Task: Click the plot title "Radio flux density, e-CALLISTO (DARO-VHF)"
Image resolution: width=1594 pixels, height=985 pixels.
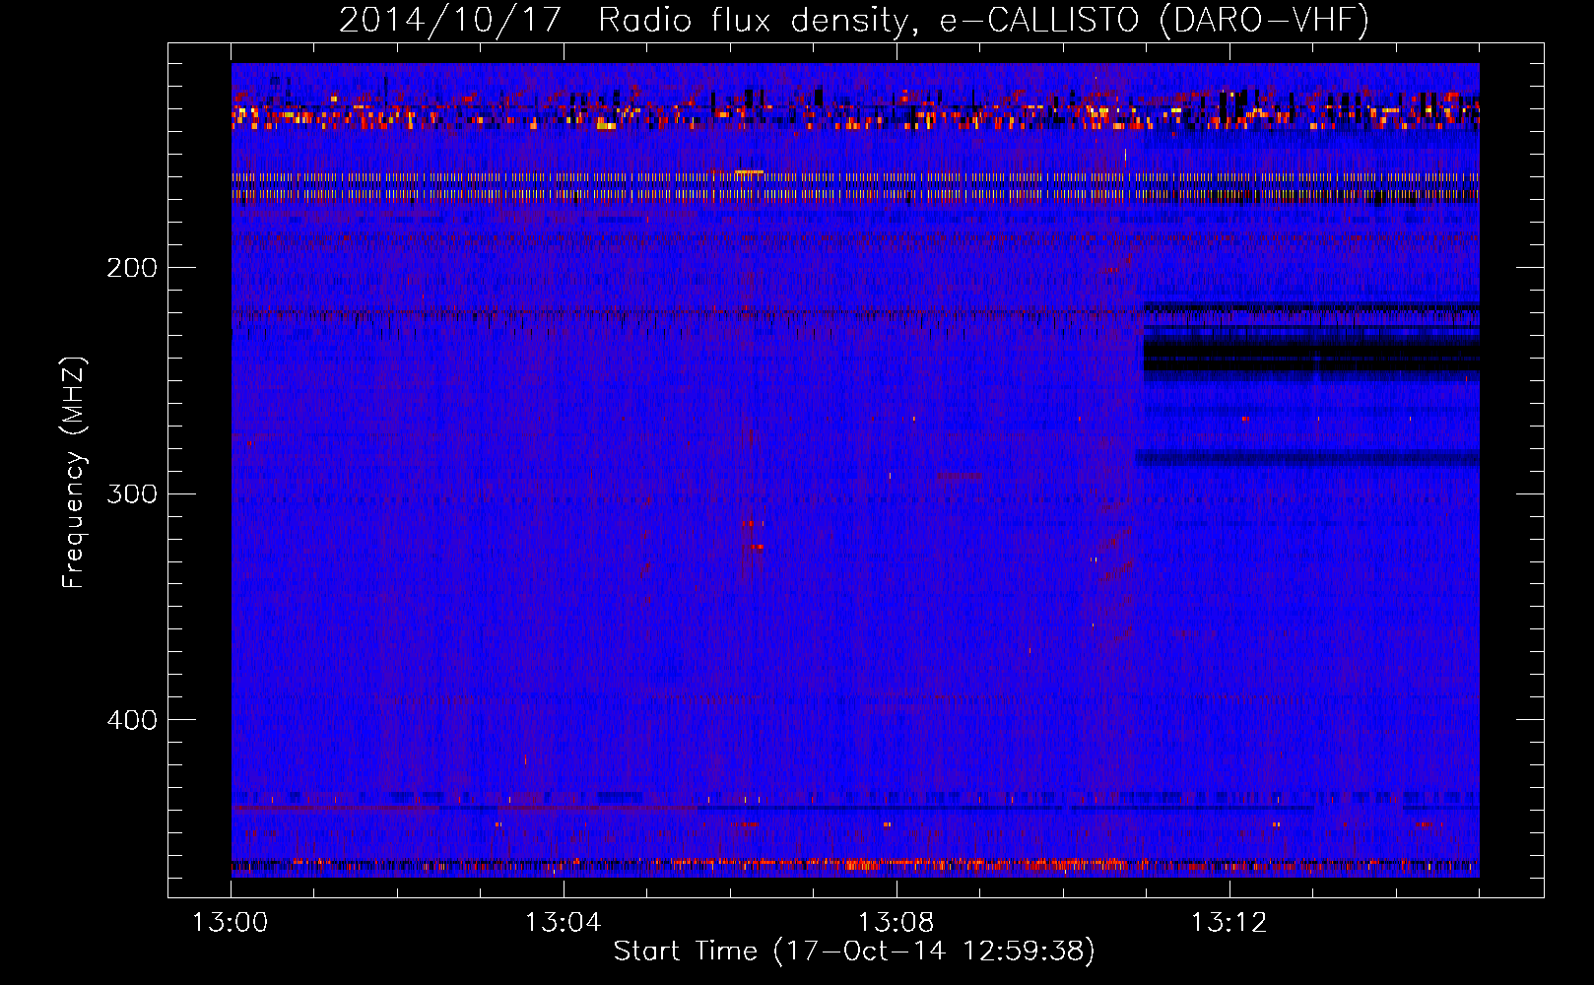Action: [983, 20]
